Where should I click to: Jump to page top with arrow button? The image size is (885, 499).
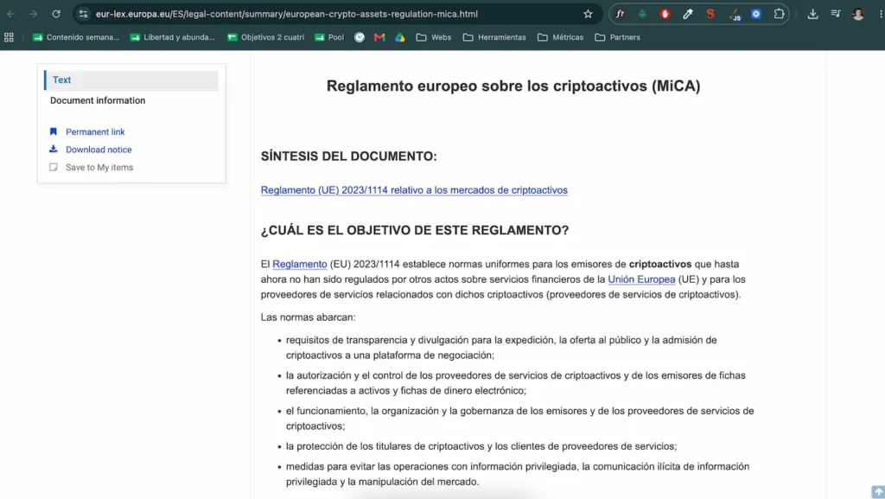pos(878,492)
